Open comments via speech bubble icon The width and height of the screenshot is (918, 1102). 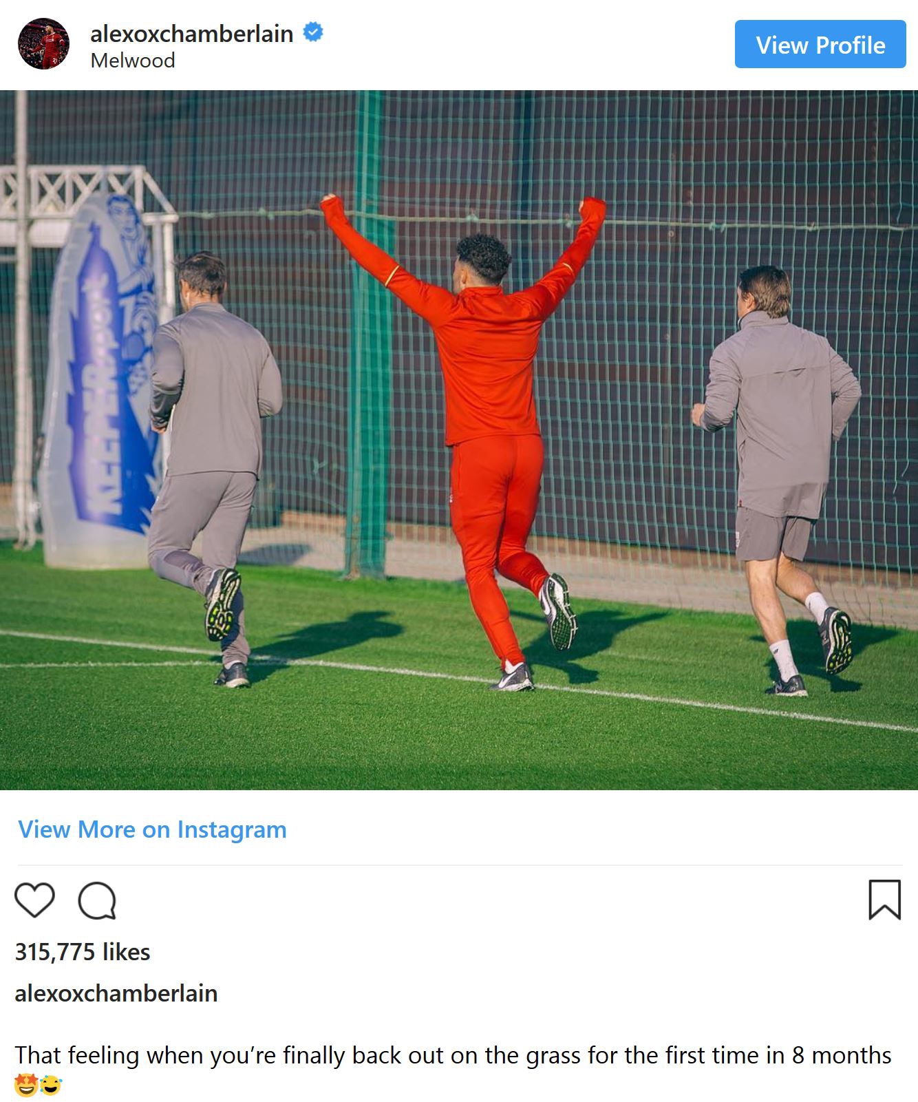click(97, 900)
